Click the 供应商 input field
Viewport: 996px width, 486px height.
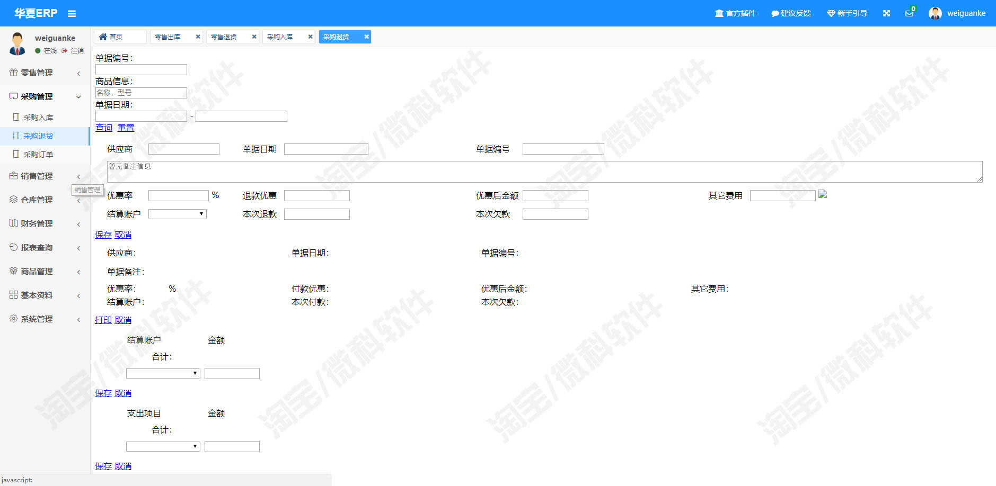pos(184,149)
